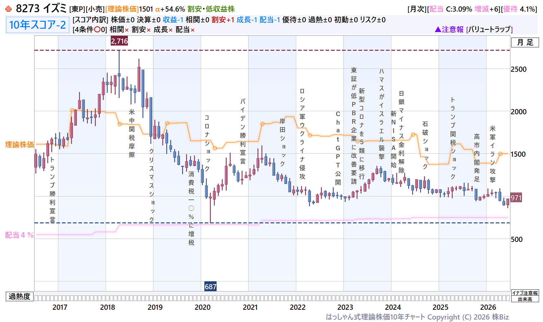The height and width of the screenshot is (322, 543).
Task: Select the 株価±0 score item
Action: point(123,20)
